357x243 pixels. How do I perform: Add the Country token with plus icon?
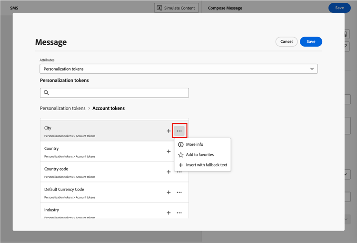pos(169,152)
